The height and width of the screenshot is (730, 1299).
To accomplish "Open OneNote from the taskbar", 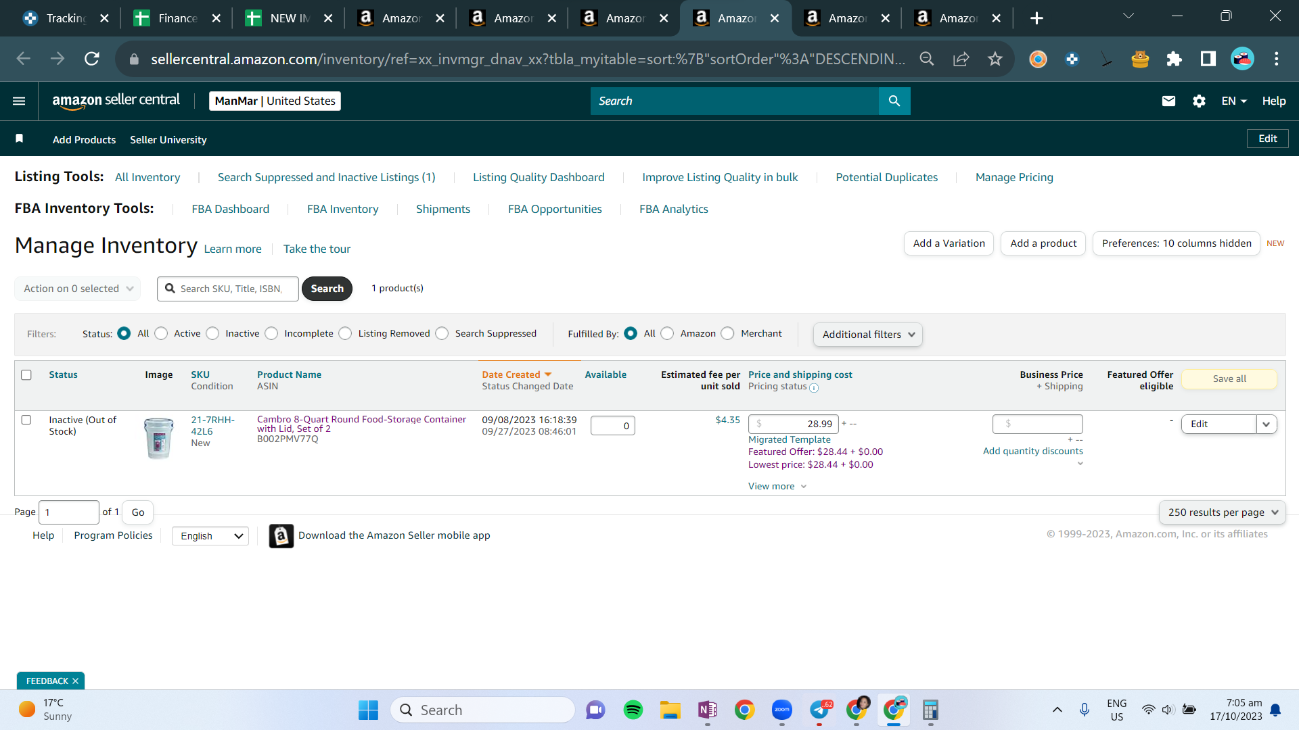I will click(708, 710).
